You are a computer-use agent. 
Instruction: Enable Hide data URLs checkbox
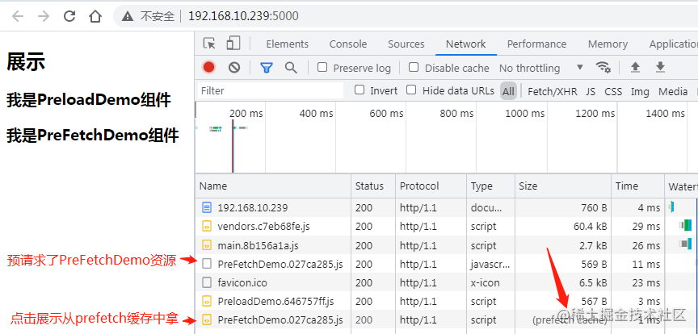tap(411, 90)
